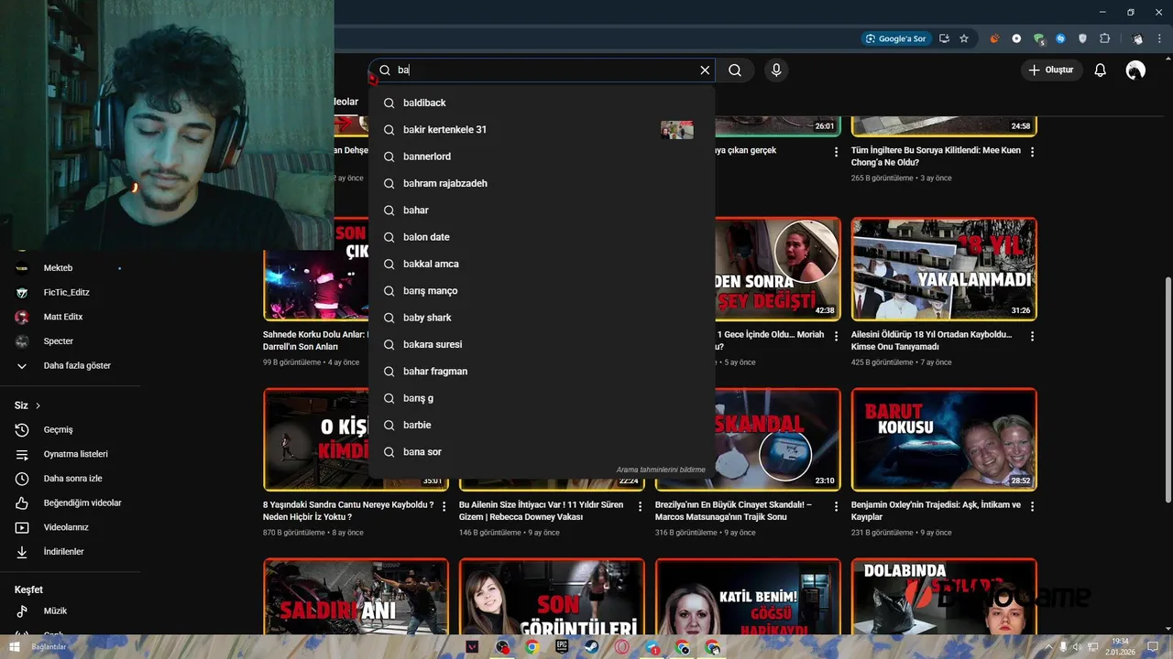Open options for 8 Yaşındaki Sandra Cantu video
1173x659 pixels.
pyautogui.click(x=444, y=507)
